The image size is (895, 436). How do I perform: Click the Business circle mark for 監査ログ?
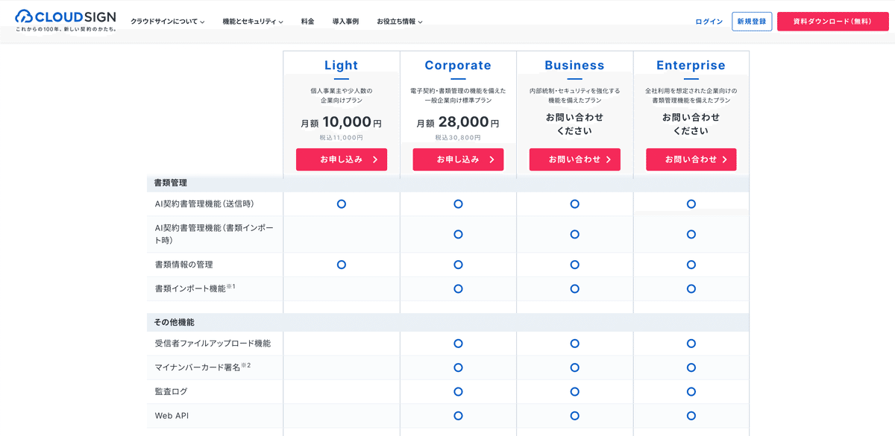click(575, 391)
